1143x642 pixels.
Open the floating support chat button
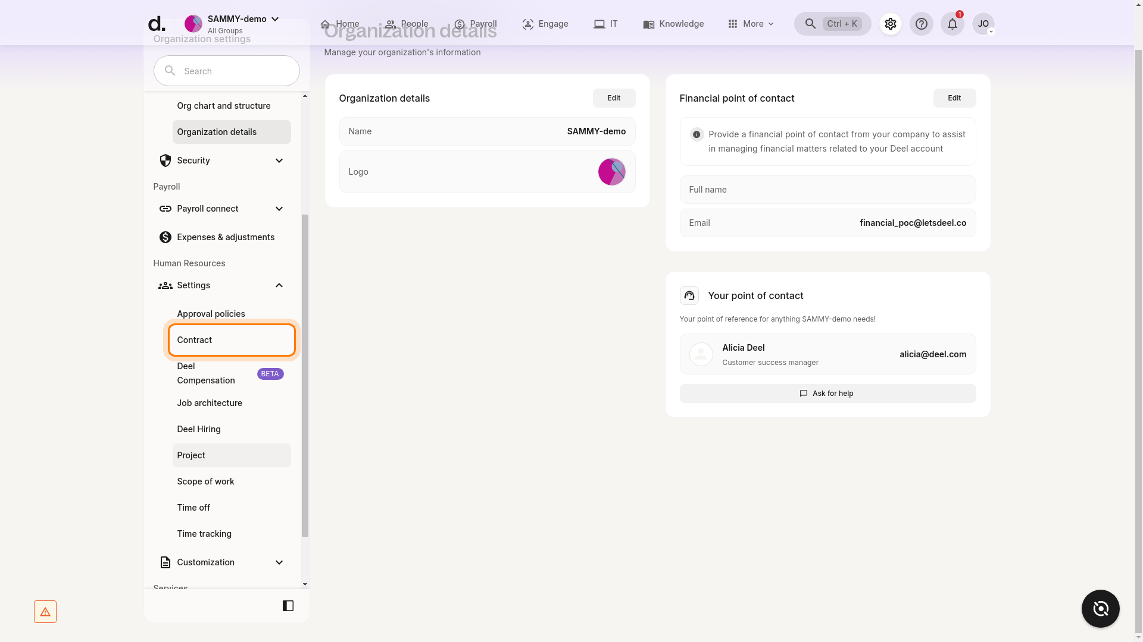(1100, 609)
